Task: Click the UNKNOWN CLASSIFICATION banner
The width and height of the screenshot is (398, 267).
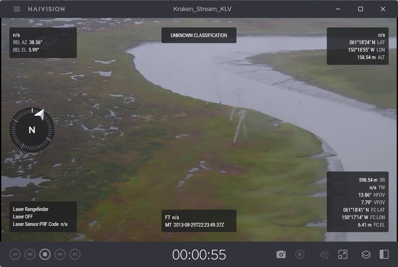Action: (x=199, y=35)
